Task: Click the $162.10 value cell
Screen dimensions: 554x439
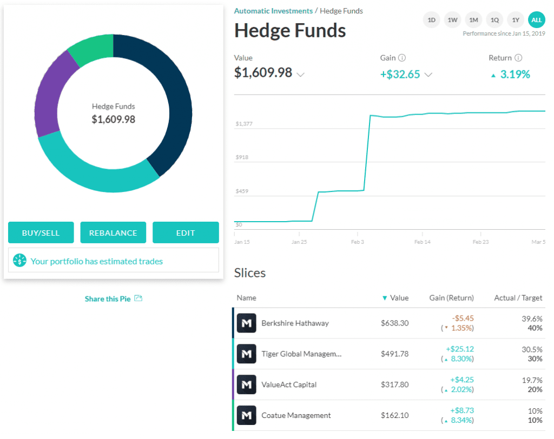Action: pyautogui.click(x=394, y=415)
